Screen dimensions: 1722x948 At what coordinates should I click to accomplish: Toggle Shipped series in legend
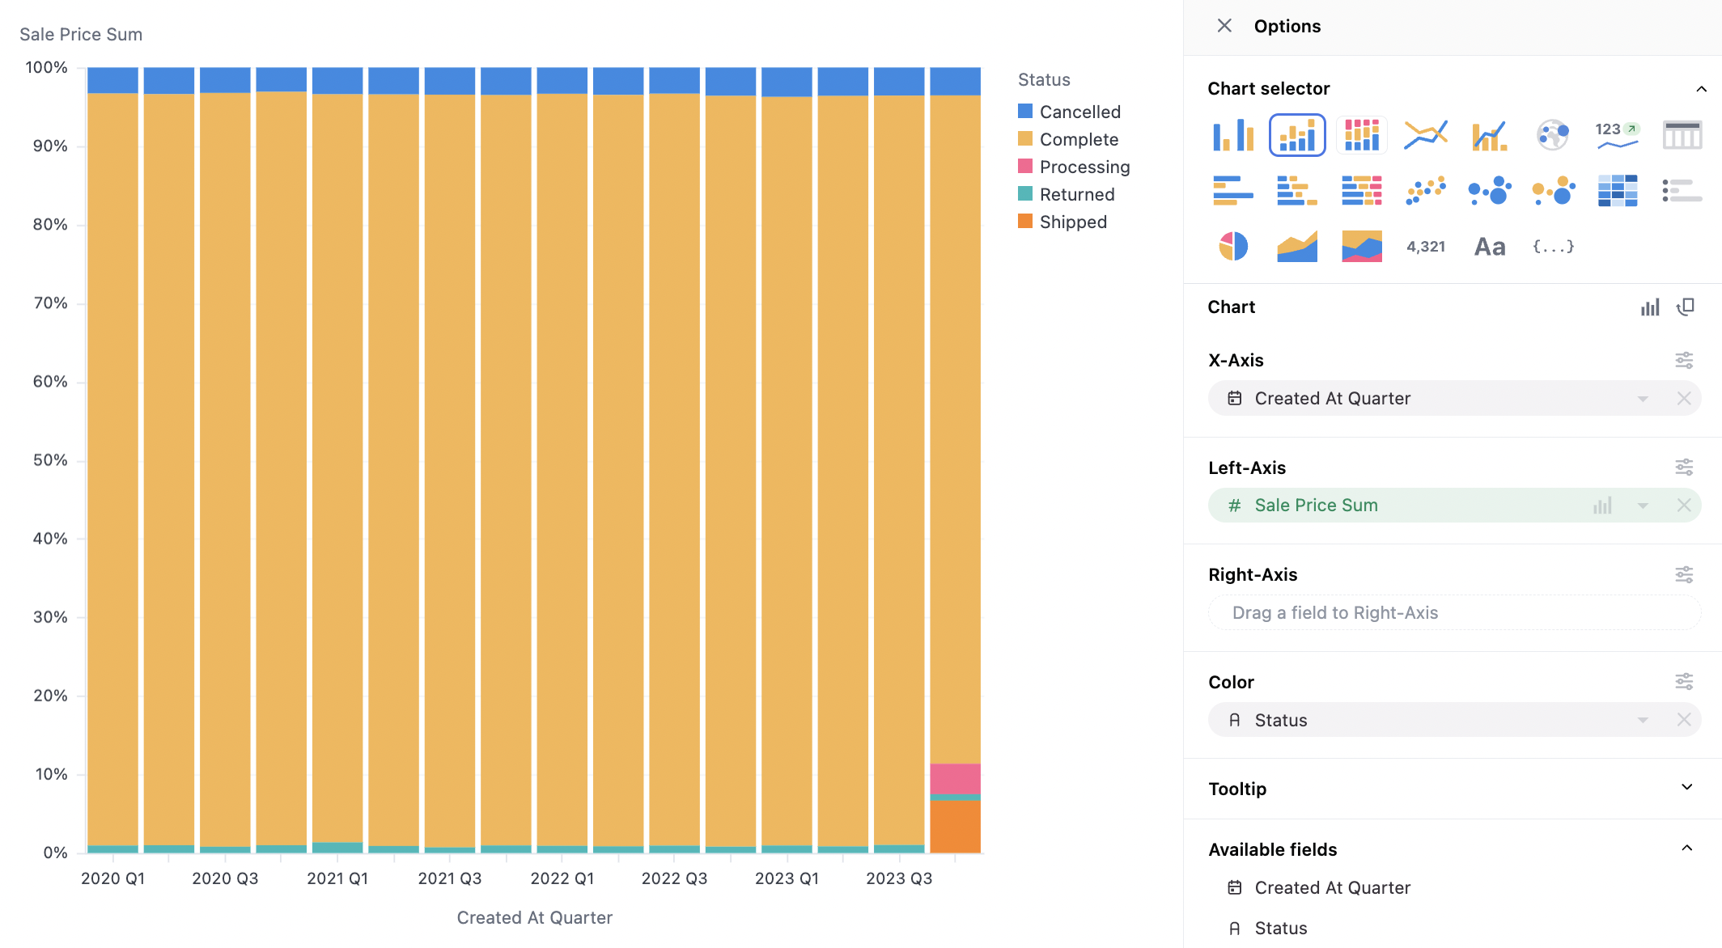tap(1072, 222)
